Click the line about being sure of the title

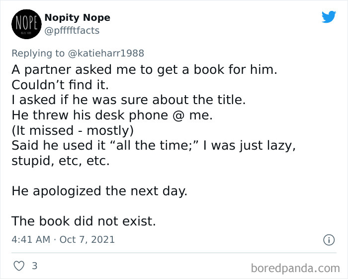(128, 100)
